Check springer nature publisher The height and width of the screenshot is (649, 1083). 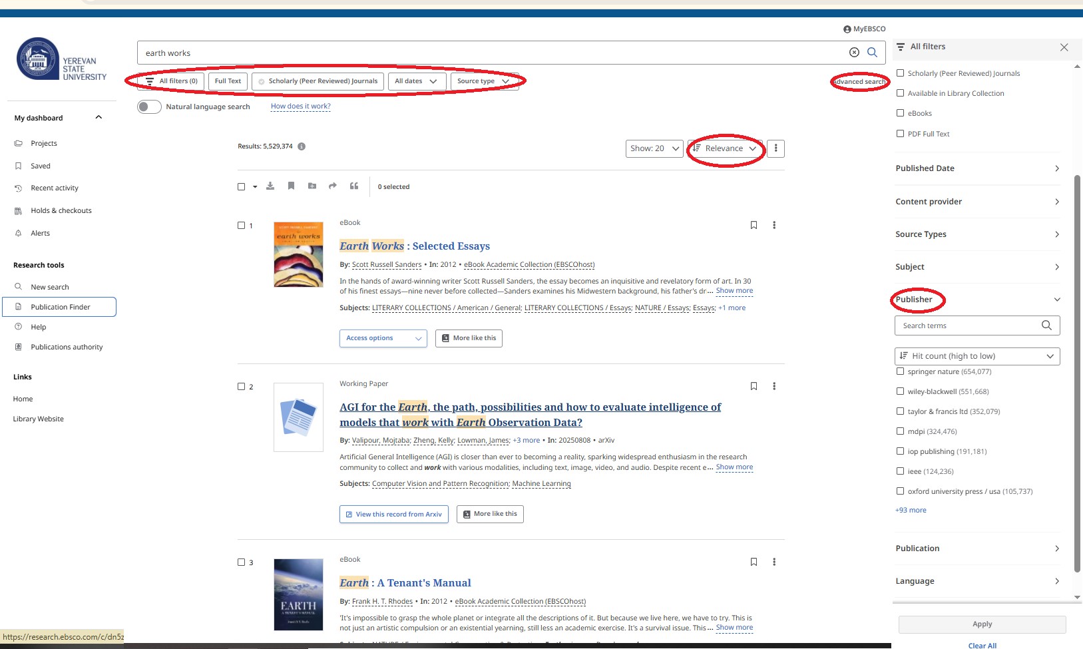pos(901,371)
